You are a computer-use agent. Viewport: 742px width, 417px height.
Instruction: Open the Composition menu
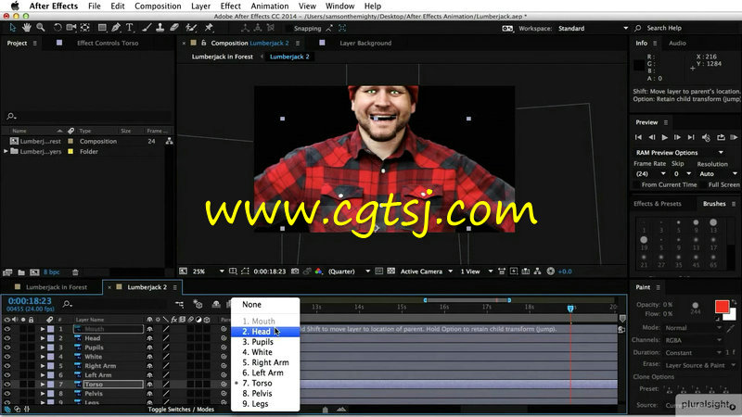coord(158,6)
